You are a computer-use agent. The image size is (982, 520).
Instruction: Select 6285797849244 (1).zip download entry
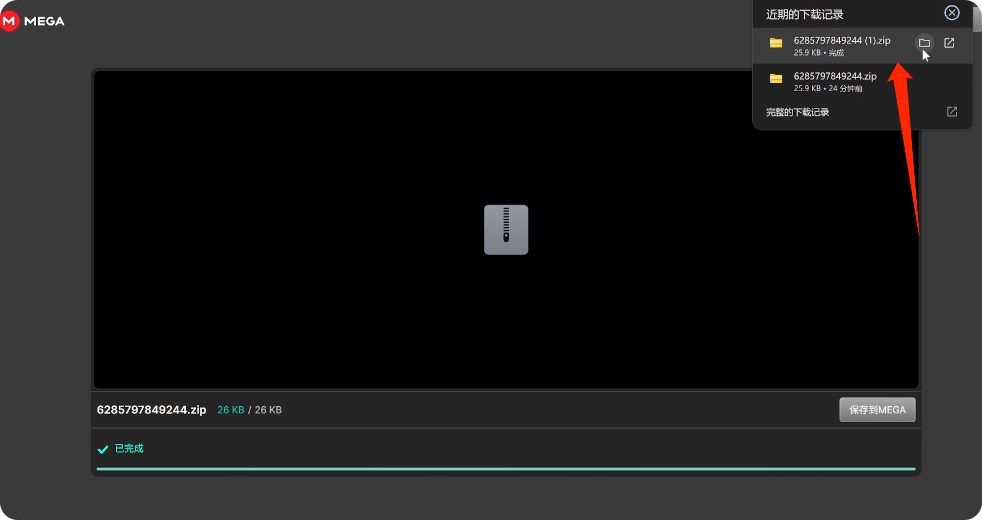coord(862,46)
